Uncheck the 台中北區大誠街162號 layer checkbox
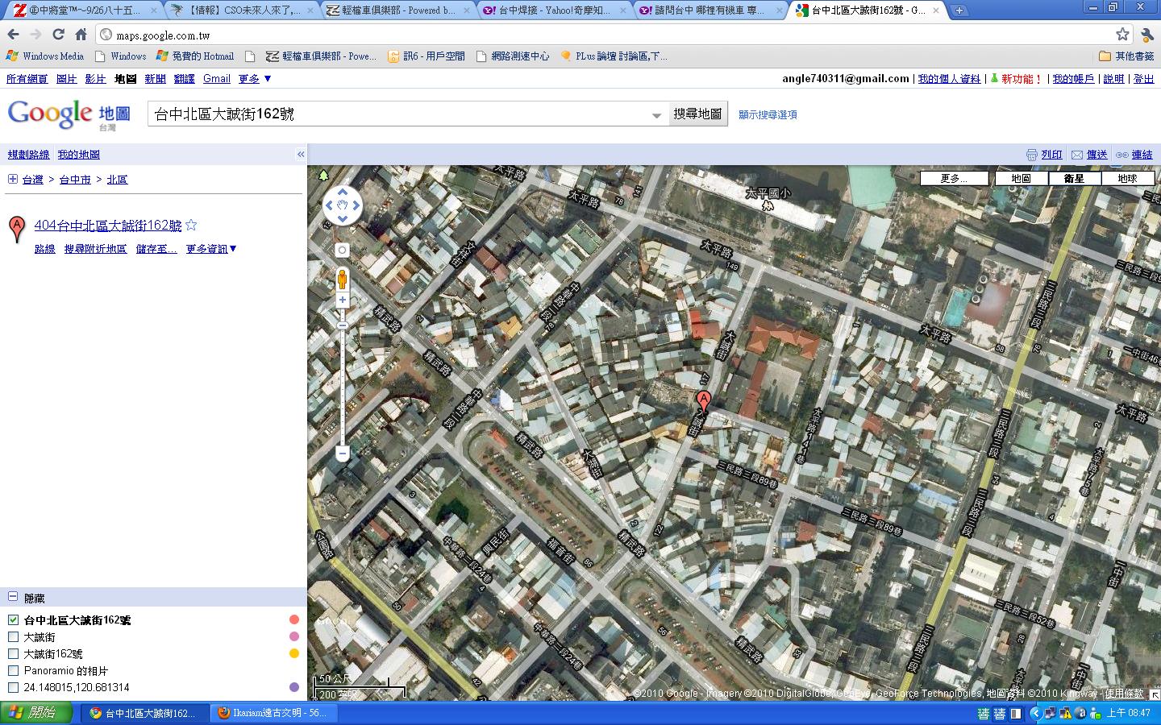Image resolution: width=1161 pixels, height=725 pixels. coord(13,619)
